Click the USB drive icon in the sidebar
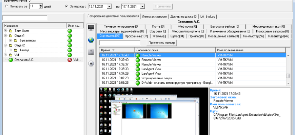This screenshot has width=295, height=135. pyautogui.click(x=91, y=52)
